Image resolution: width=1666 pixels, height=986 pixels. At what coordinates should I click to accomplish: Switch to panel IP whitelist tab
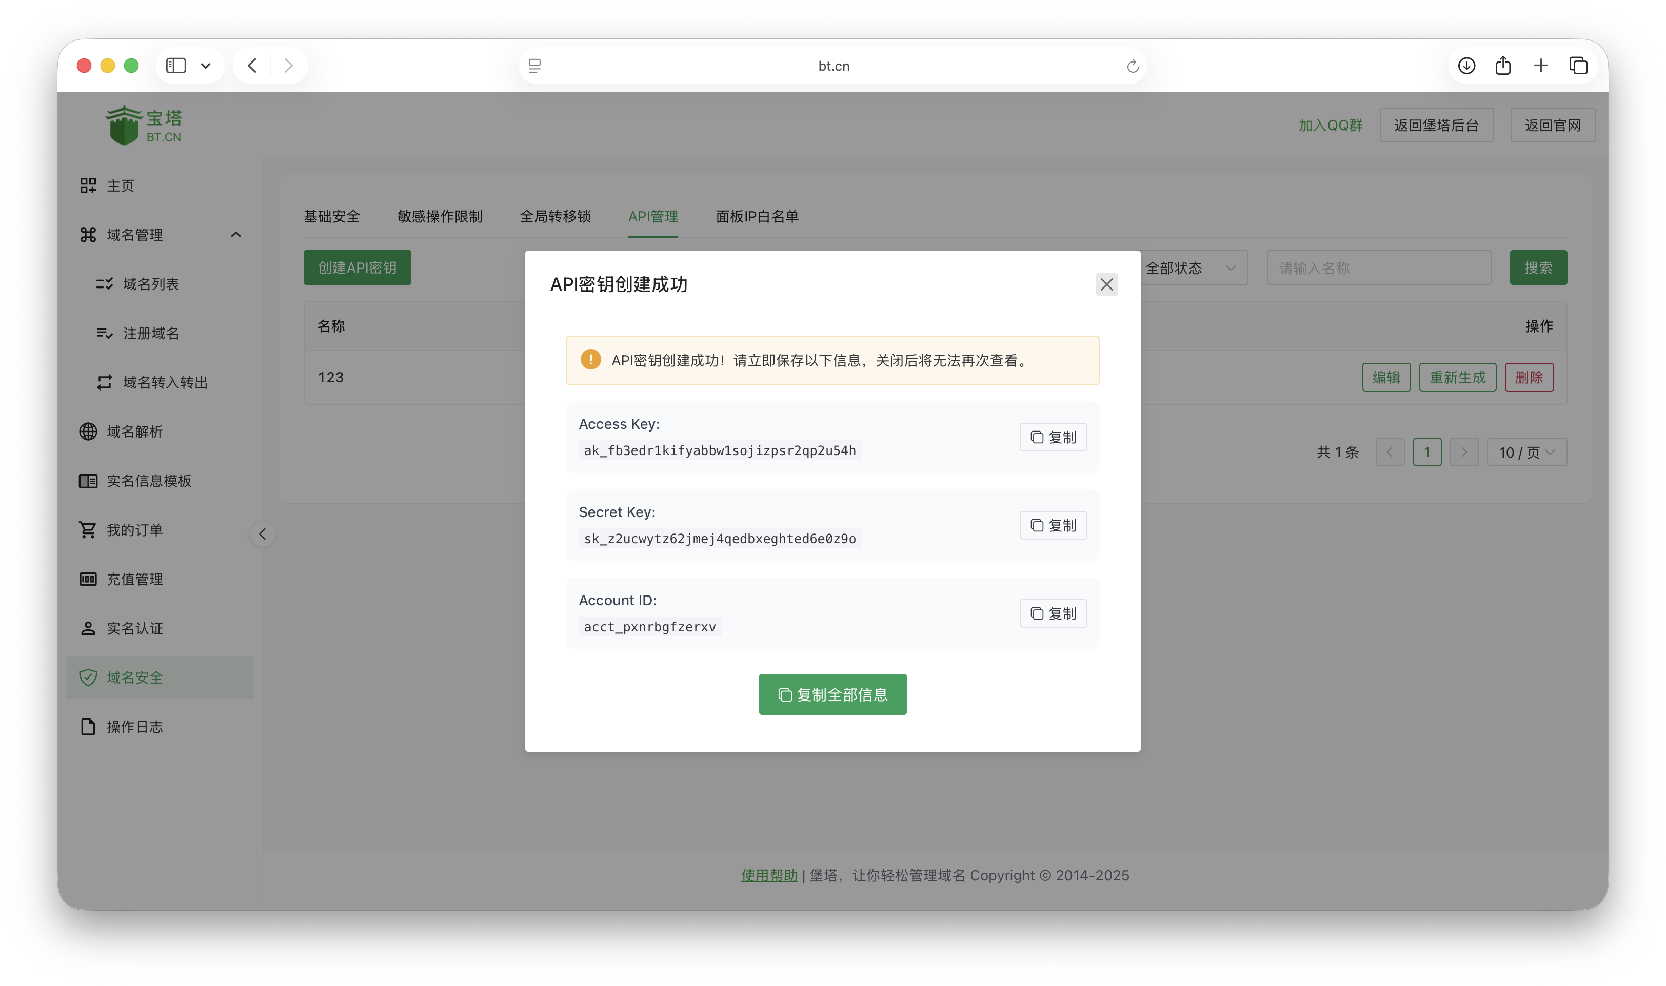point(757,217)
